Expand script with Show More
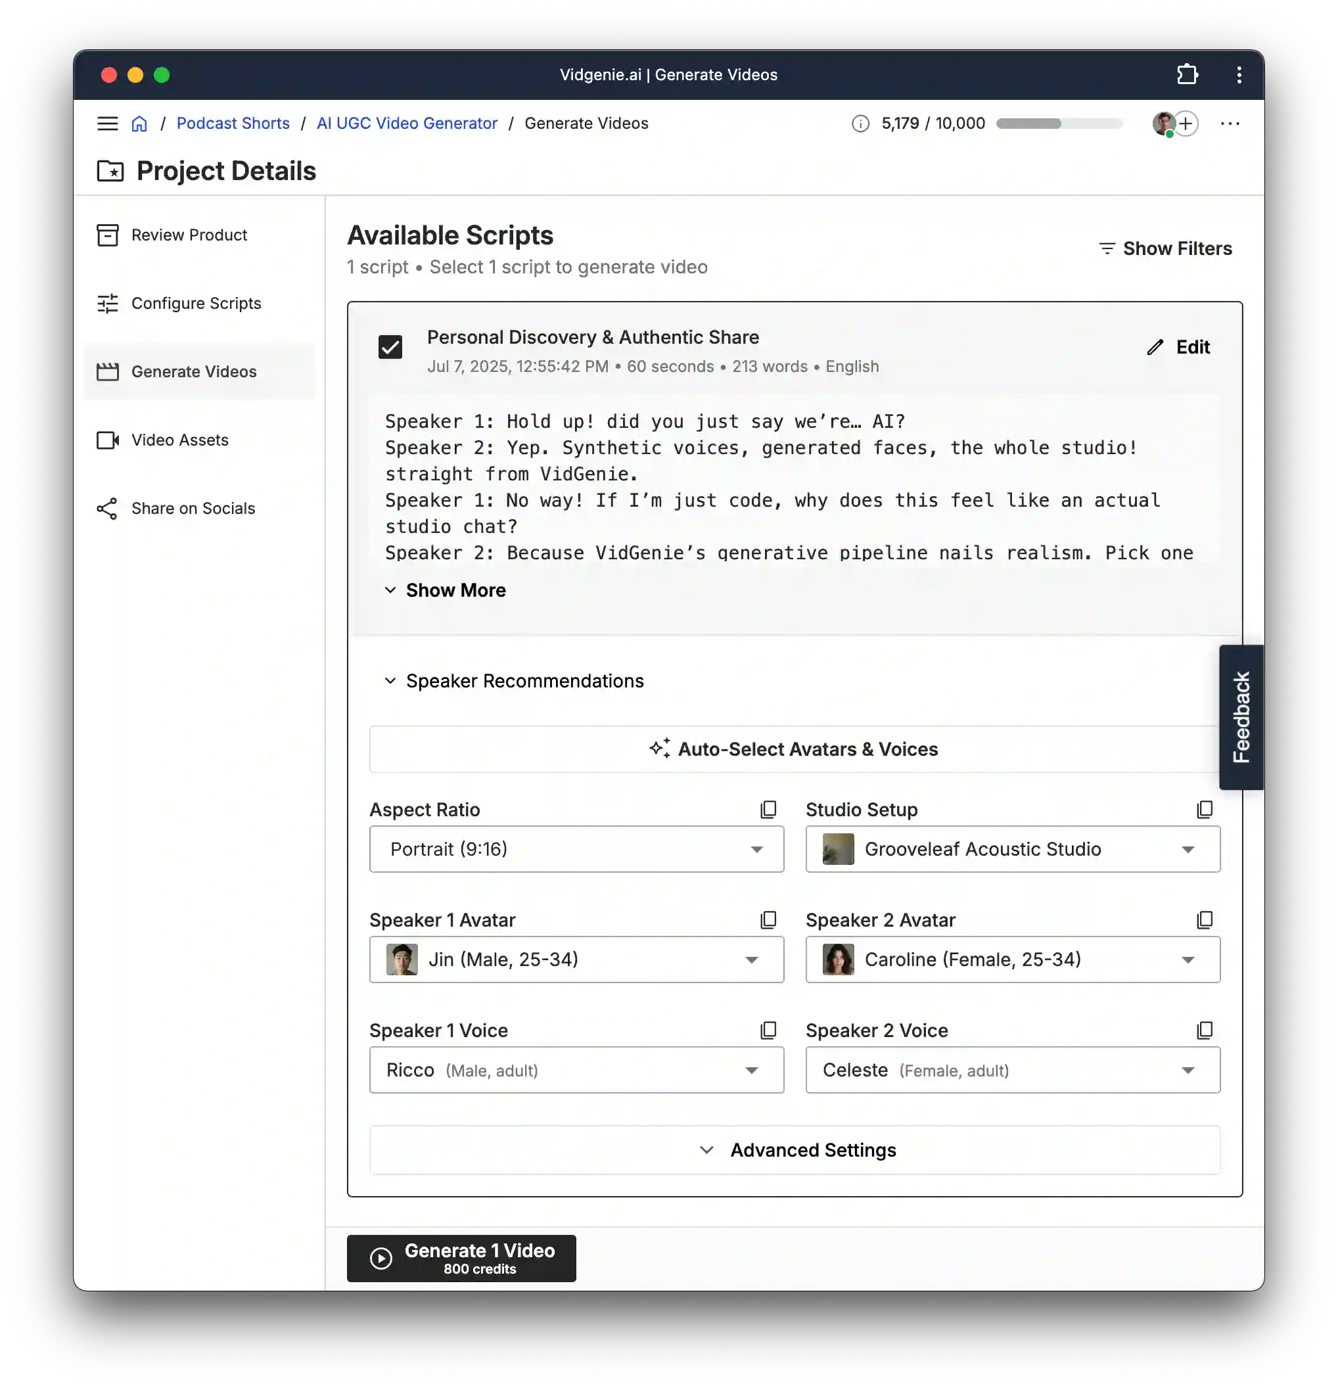The width and height of the screenshot is (1338, 1388). [x=446, y=590]
